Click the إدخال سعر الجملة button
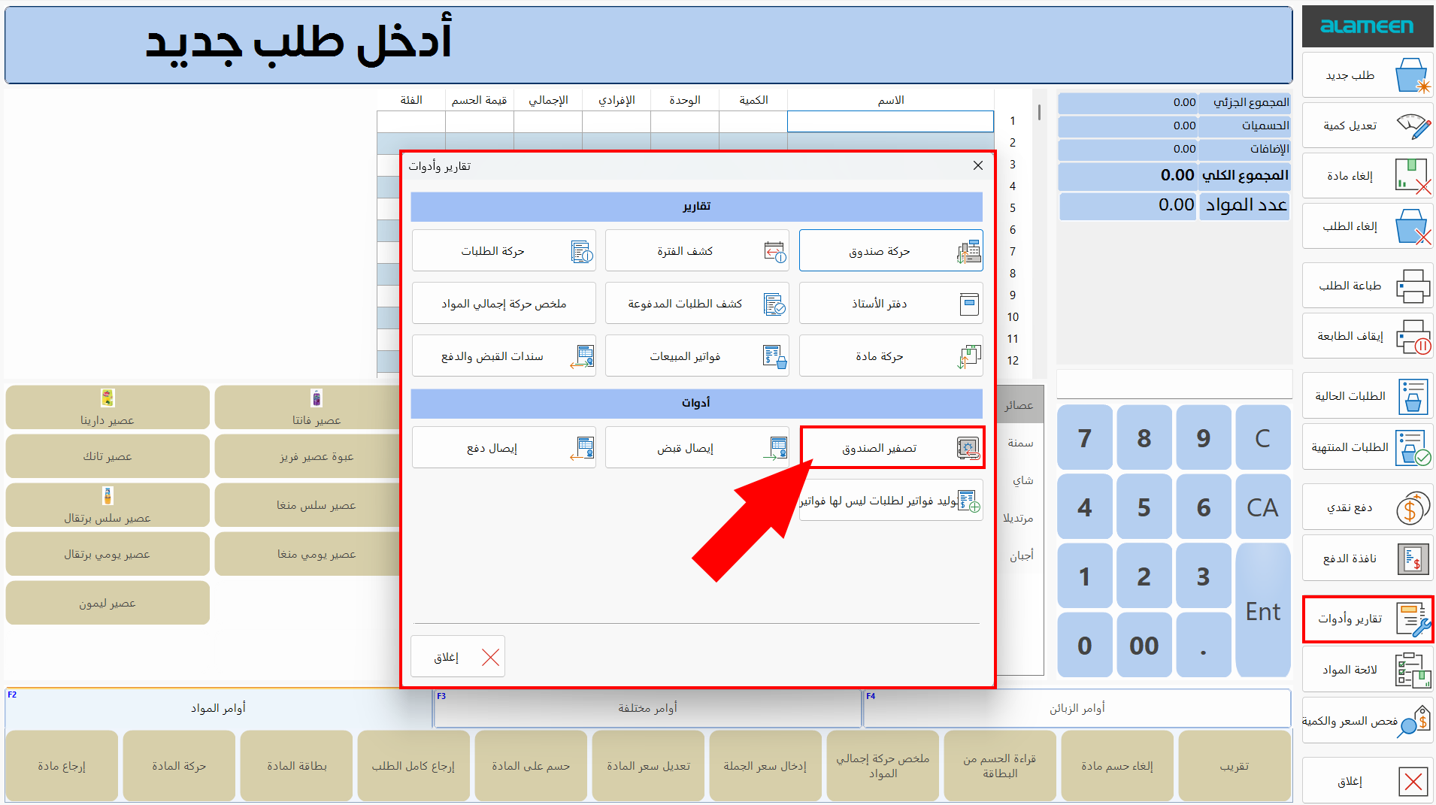Viewport: 1436px width, 805px height. tap(765, 766)
